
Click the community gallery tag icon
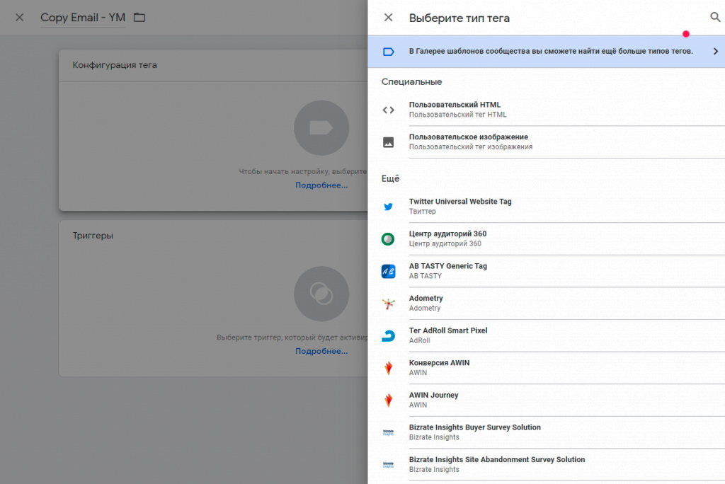pos(389,52)
